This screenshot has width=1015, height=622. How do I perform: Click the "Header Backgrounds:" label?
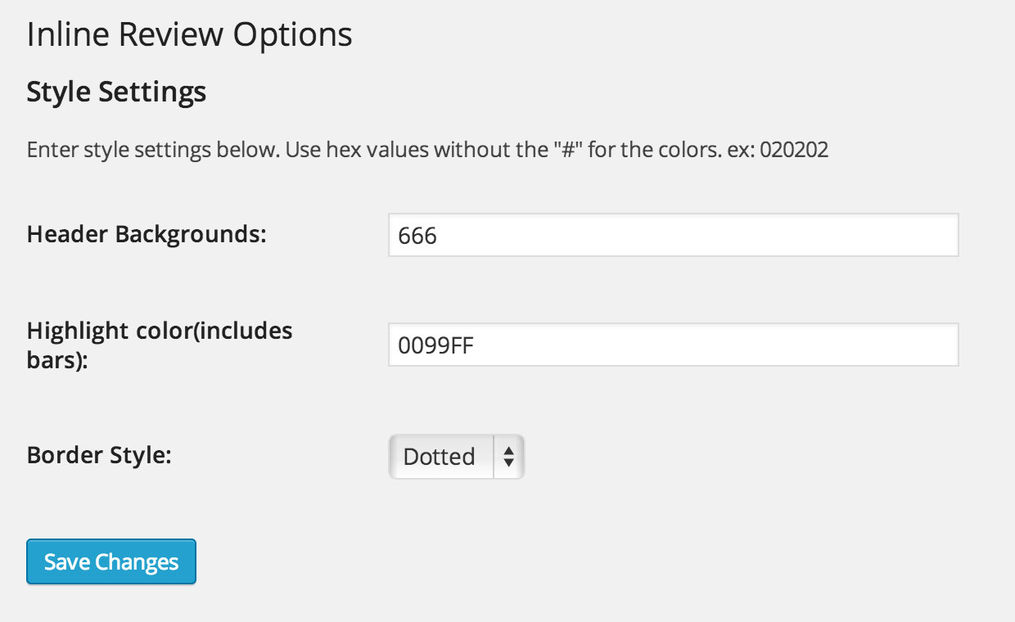coord(147,234)
